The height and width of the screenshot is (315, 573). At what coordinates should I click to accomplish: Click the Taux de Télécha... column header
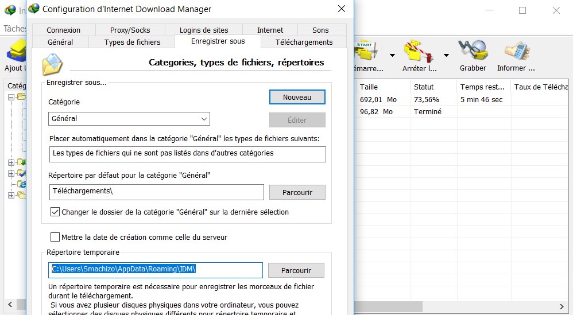coord(540,87)
